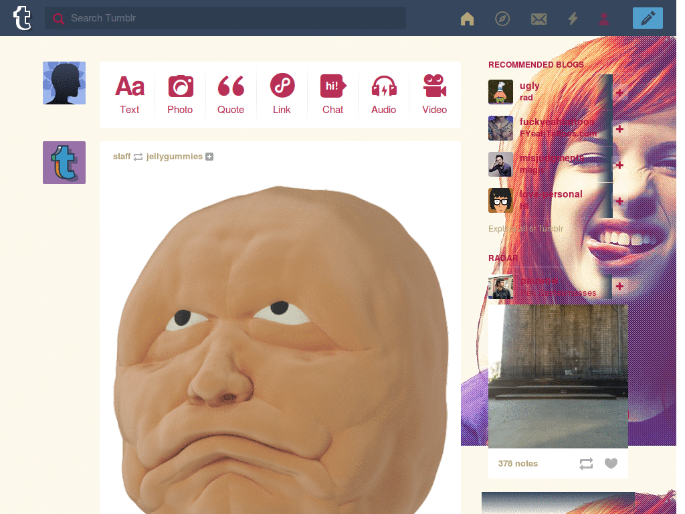
Task: Go to the Home dashboard icon
Action: coord(467,19)
